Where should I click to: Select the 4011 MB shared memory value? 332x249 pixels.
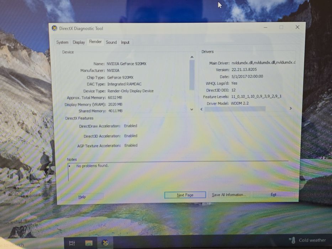coord(115,111)
